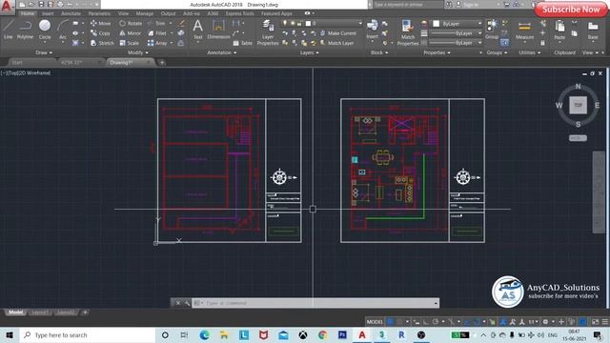Select the Circle tool
This screenshot has width=610, height=343.
45,30
